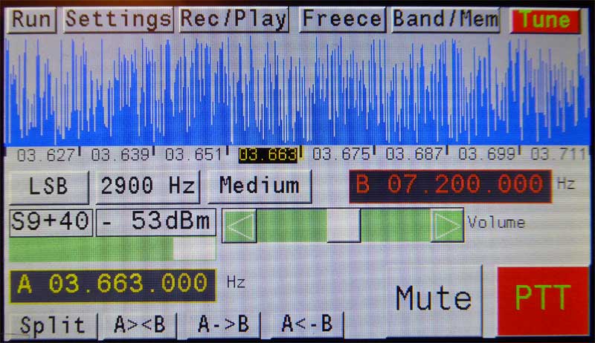This screenshot has width=595, height=343.
Task: Activate the red PTT button
Action: click(543, 301)
